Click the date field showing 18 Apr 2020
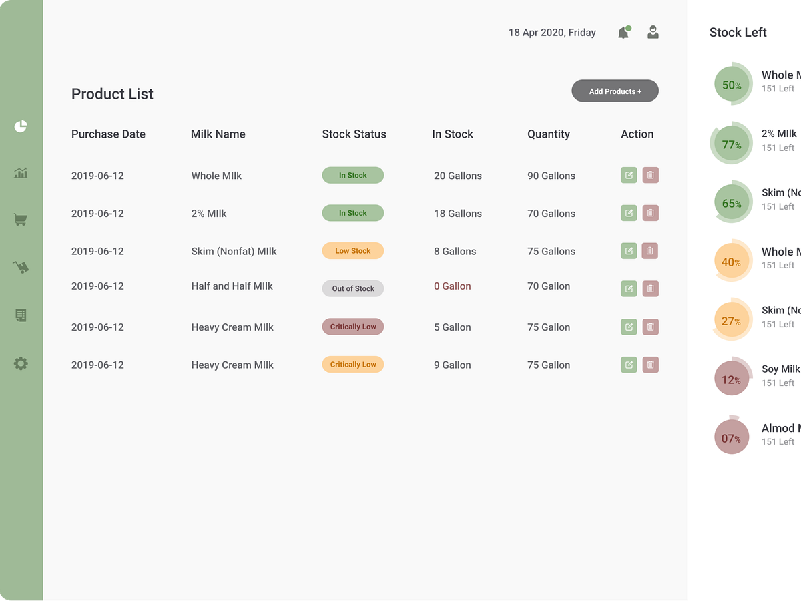Viewport: 801px width, 601px height. coord(552,32)
